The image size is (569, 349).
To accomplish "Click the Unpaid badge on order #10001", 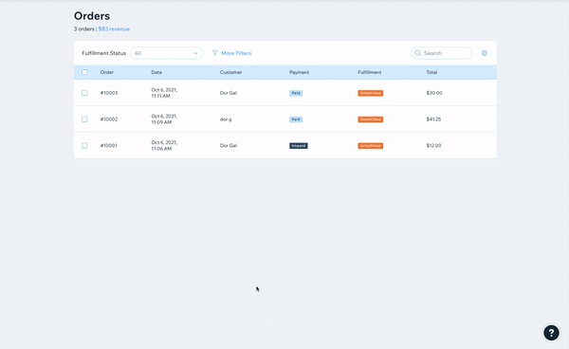I will pos(299,146).
